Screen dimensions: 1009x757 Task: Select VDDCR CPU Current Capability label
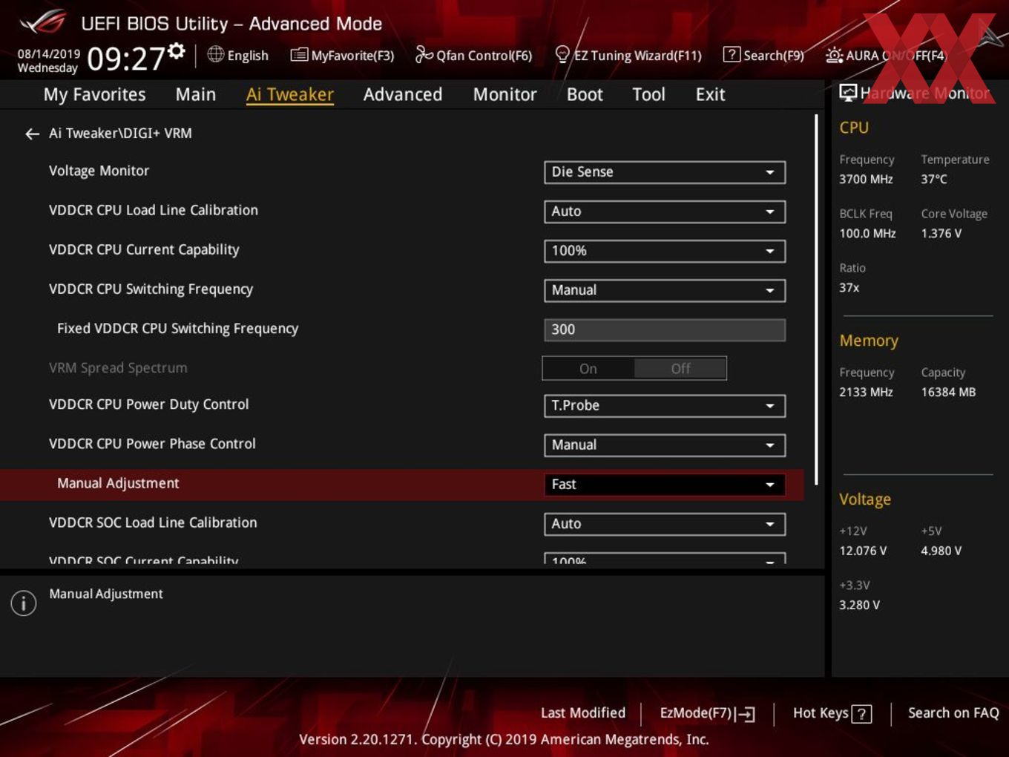tap(144, 249)
